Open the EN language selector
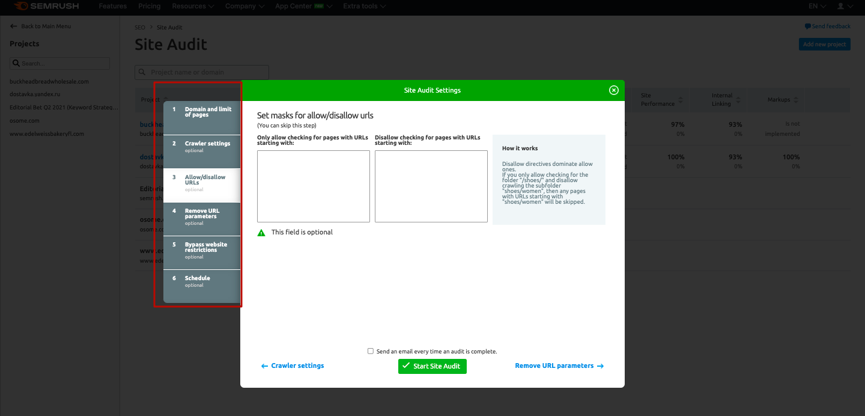 click(x=817, y=7)
